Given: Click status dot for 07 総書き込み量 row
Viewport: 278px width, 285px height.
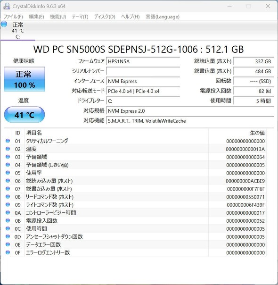Looking at the screenshot, I should 8,188.
